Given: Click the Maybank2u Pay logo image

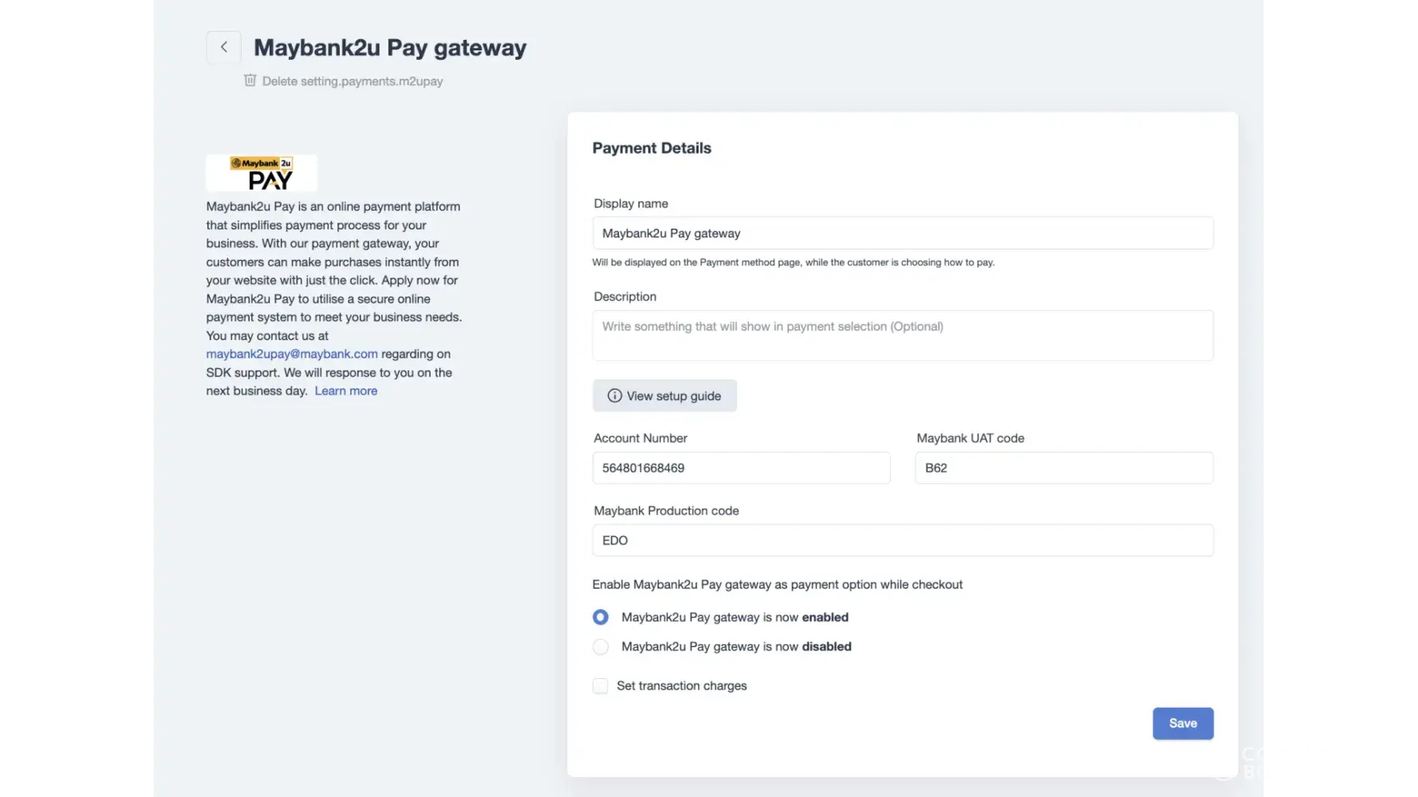Looking at the screenshot, I should (262, 173).
